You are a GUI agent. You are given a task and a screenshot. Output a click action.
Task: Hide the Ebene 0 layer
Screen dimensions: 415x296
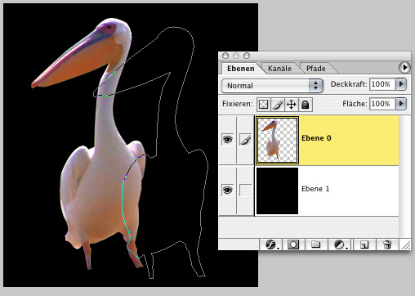[x=227, y=140]
